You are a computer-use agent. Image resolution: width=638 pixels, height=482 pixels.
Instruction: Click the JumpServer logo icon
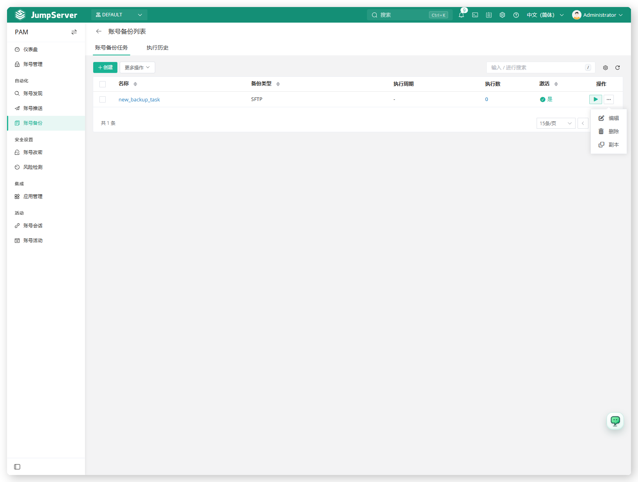pos(20,15)
